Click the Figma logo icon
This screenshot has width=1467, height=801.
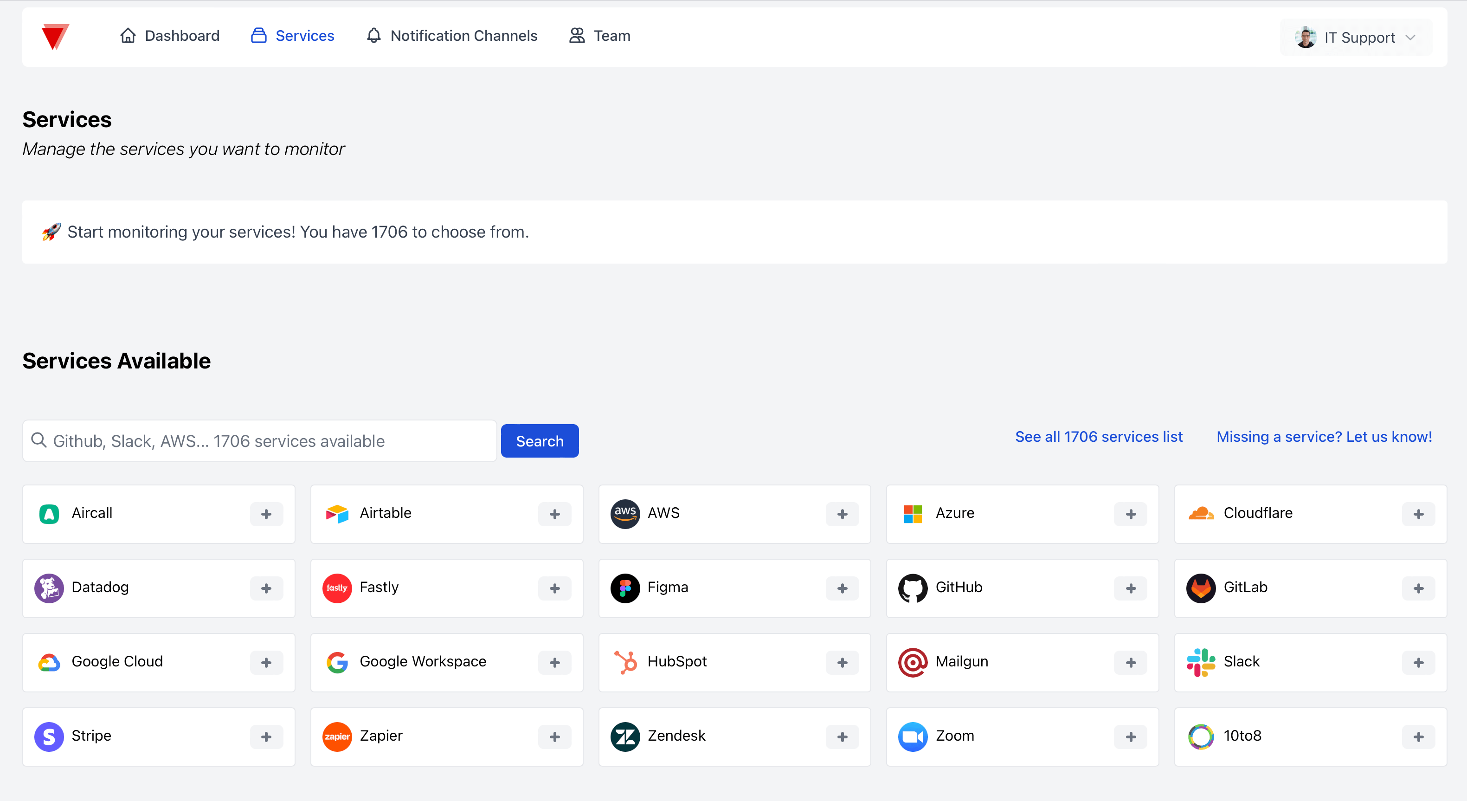625,588
